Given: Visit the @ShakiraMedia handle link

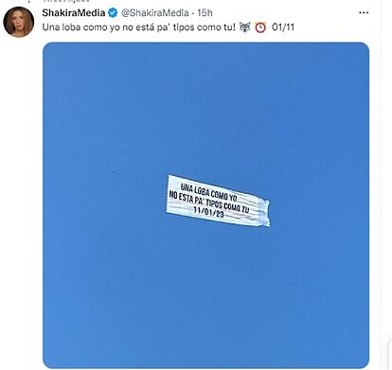Looking at the screenshot, I should click(x=155, y=13).
